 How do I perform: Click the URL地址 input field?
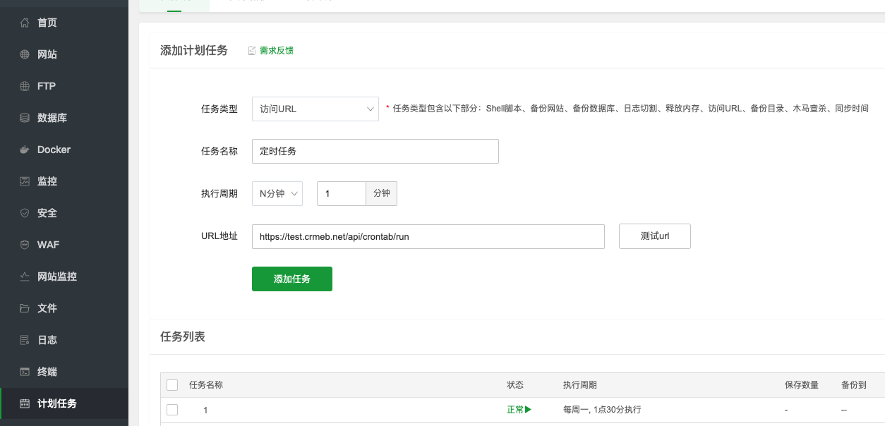pos(428,237)
